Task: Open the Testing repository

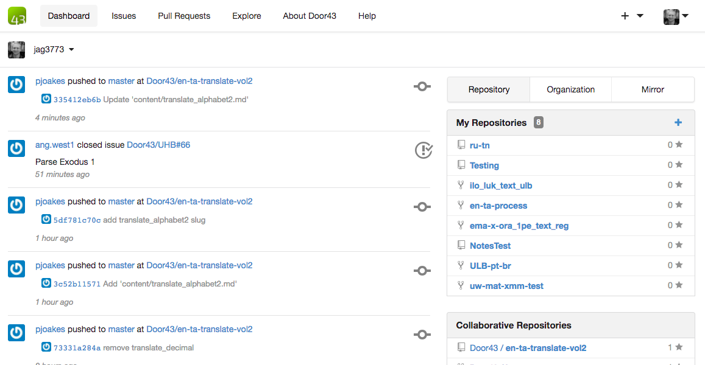Action: pyautogui.click(x=484, y=165)
